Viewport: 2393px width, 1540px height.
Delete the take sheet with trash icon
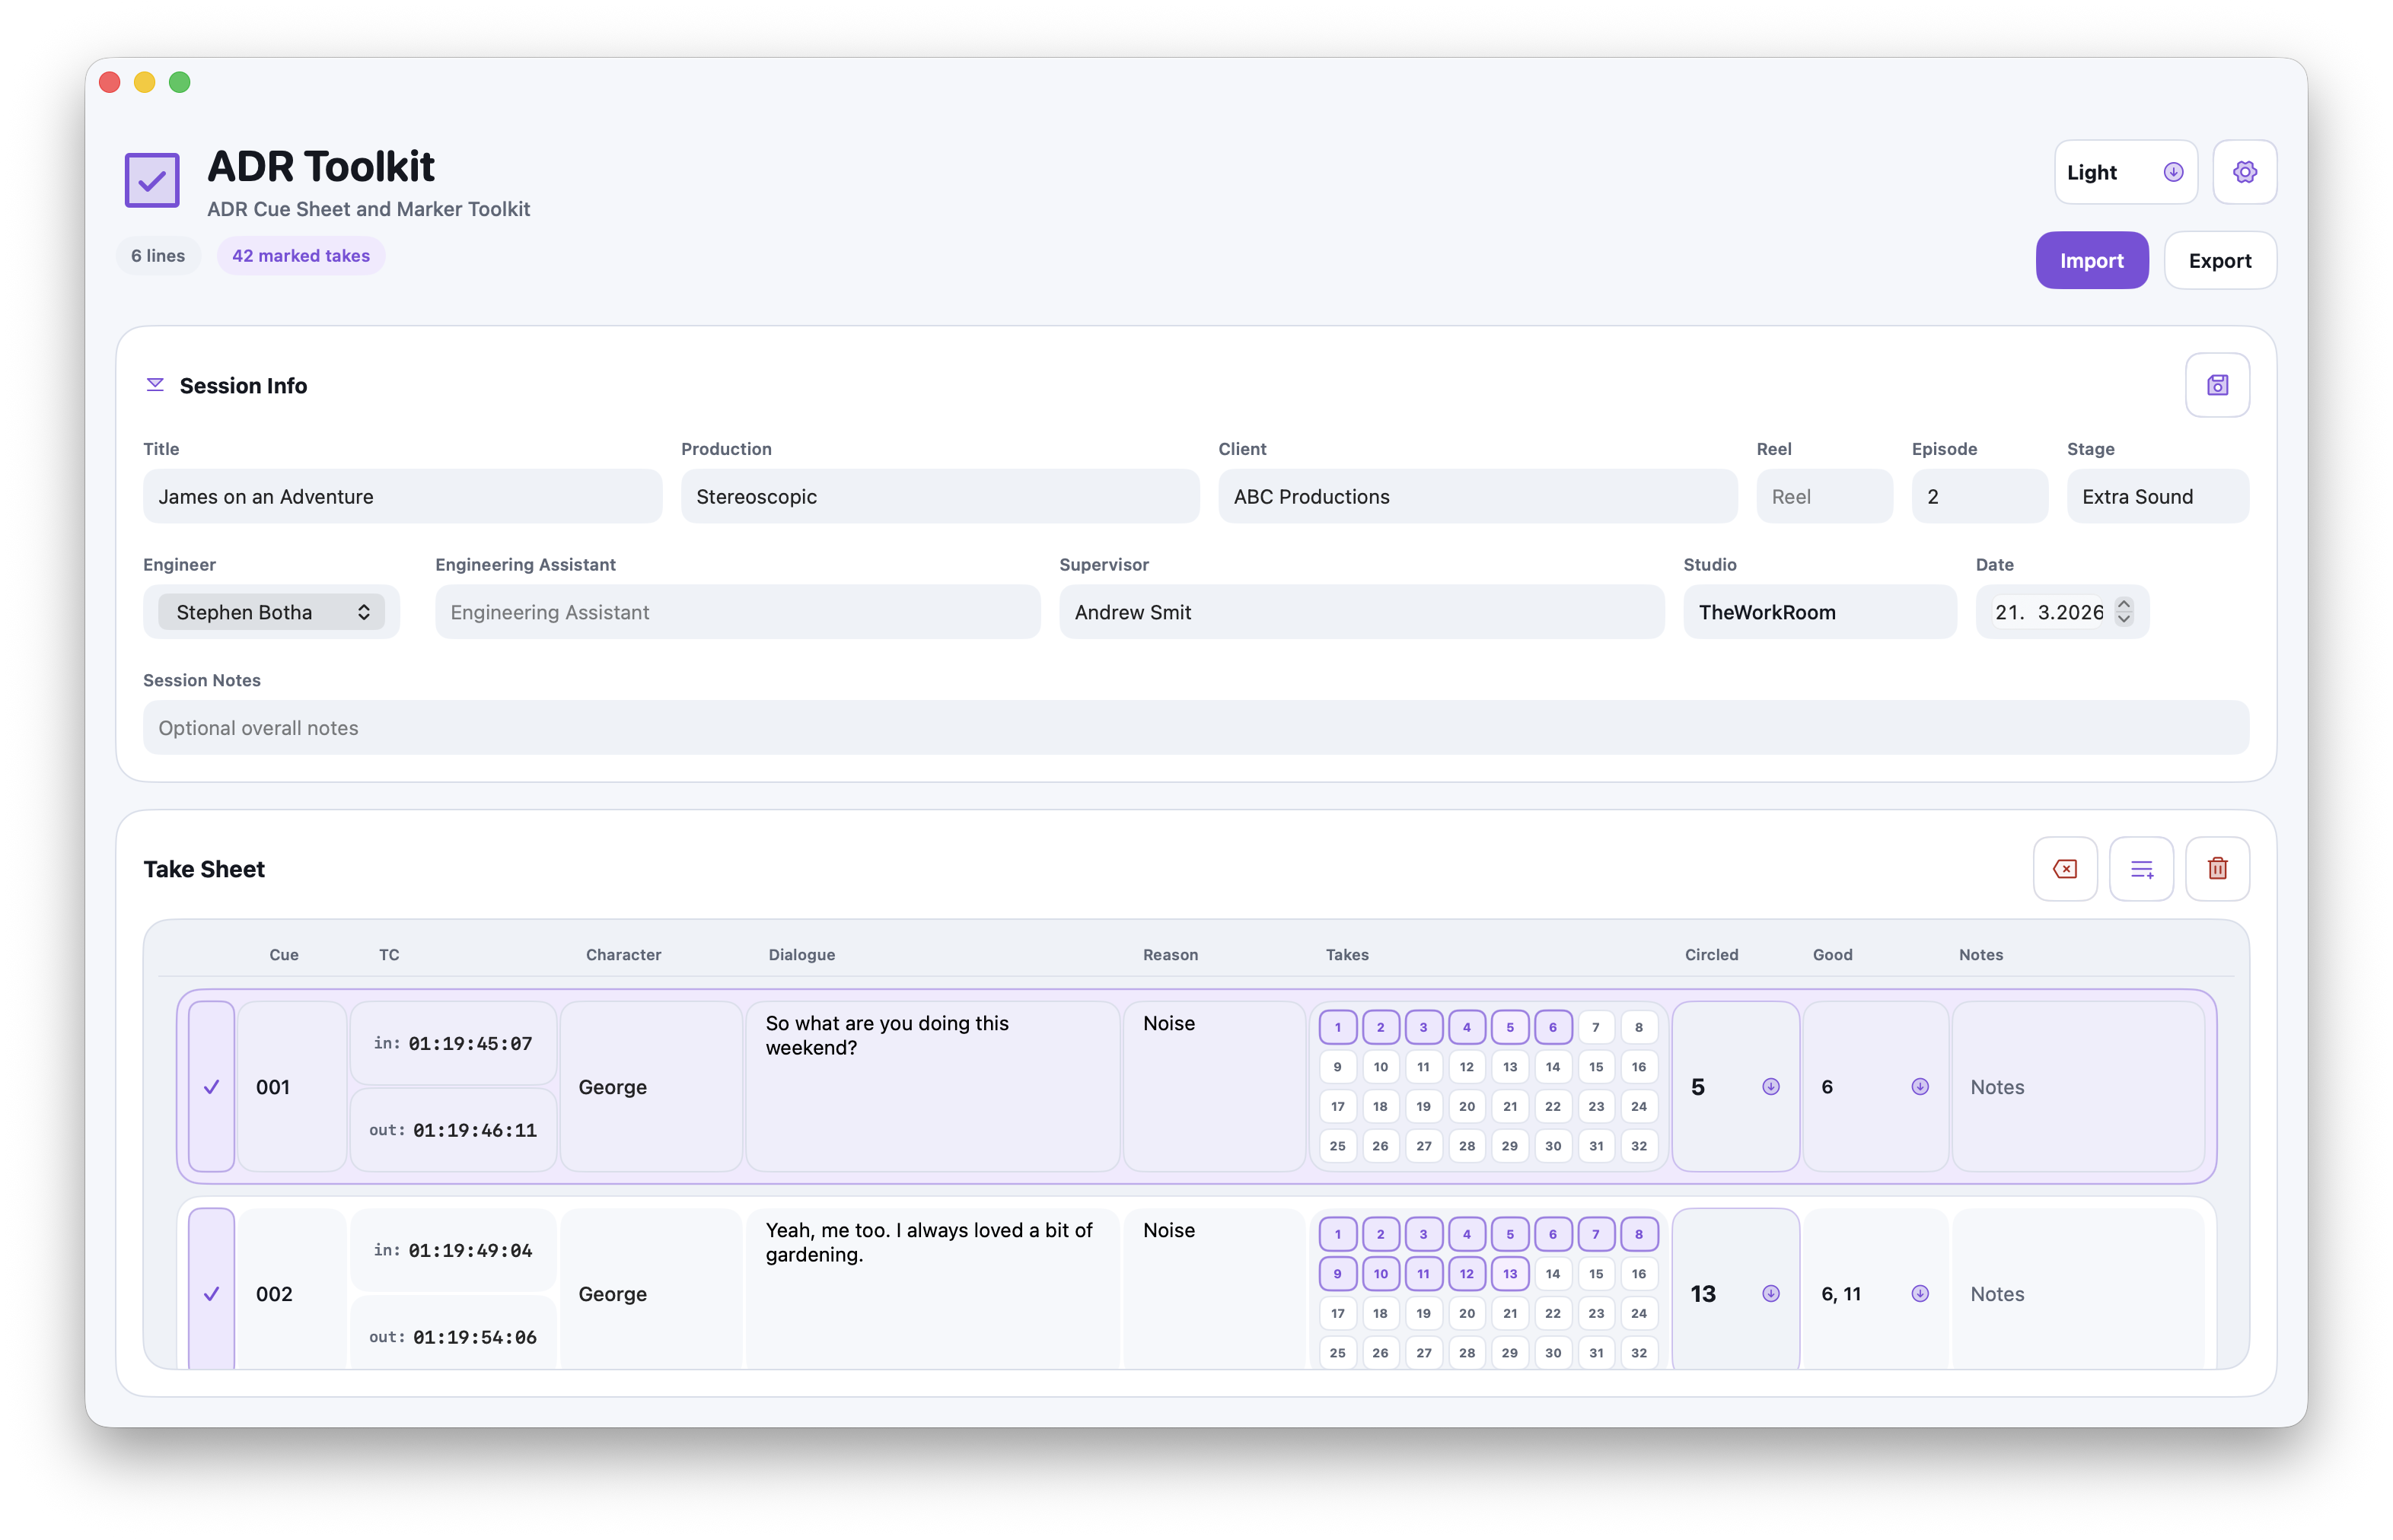(x=2218, y=868)
